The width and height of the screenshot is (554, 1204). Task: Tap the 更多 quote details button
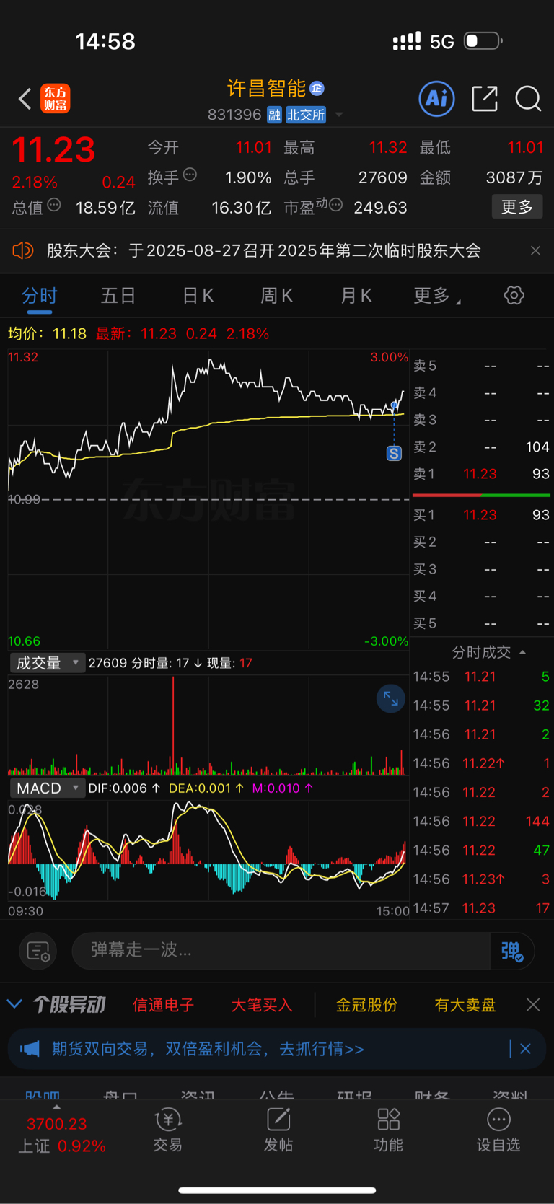(x=517, y=207)
